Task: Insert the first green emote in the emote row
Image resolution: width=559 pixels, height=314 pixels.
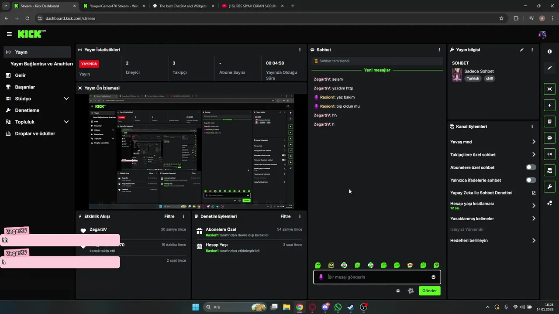Action: pyautogui.click(x=318, y=265)
